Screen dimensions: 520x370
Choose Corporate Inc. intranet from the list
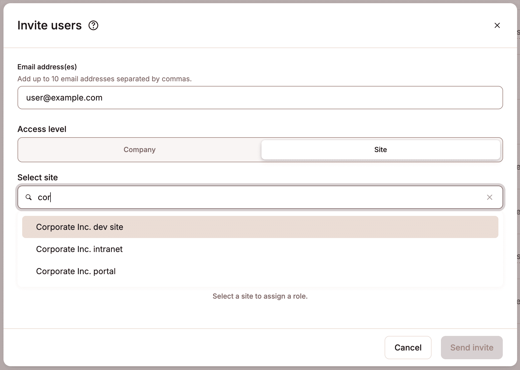click(79, 249)
